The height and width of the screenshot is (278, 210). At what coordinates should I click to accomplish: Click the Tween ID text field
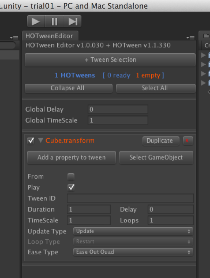[x=130, y=198]
